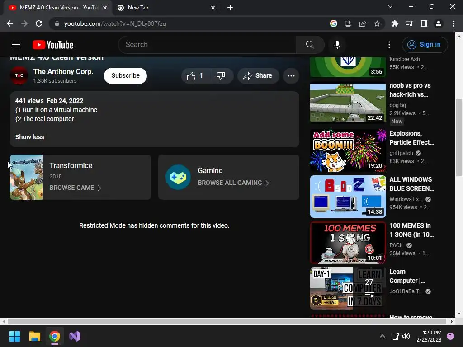Go to YouTube home via logo

coord(53,45)
